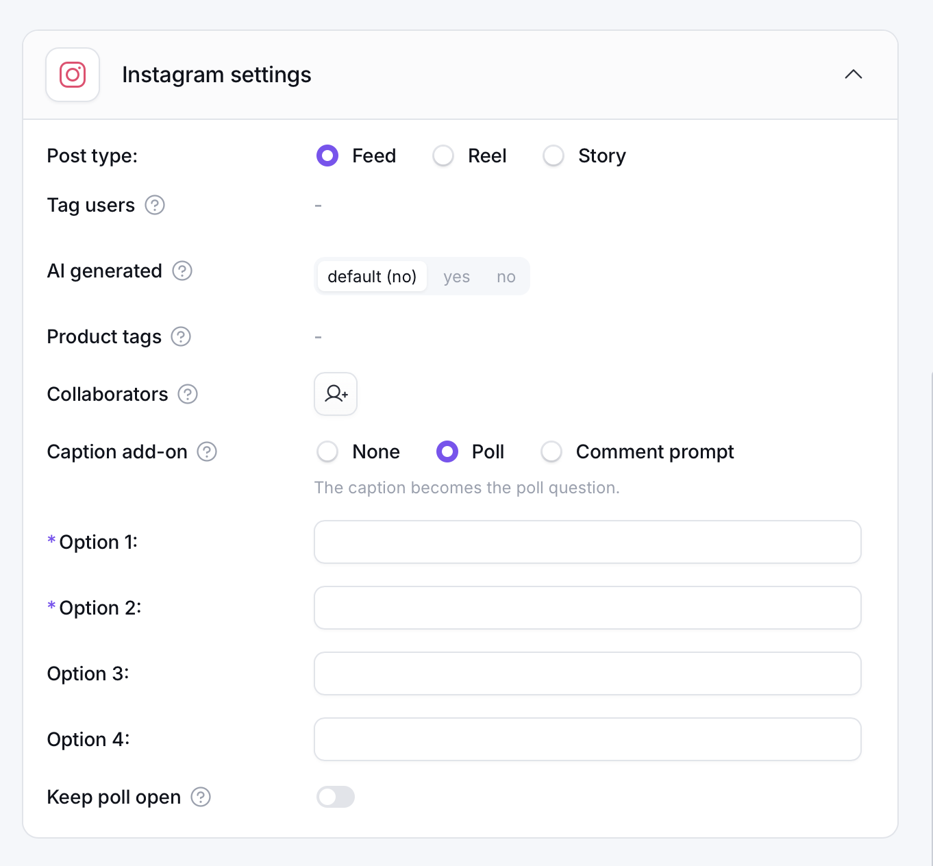
Task: Click the Option 4 text field
Action: 588,739
